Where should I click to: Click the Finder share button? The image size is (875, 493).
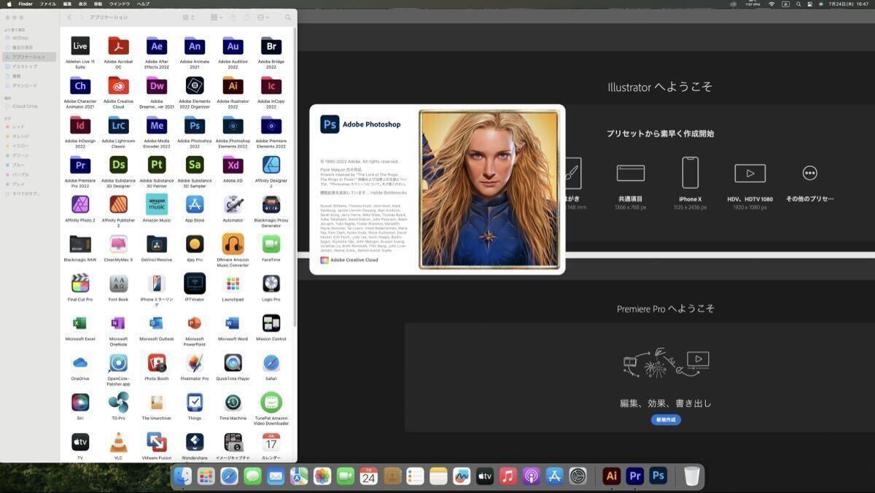[233, 17]
